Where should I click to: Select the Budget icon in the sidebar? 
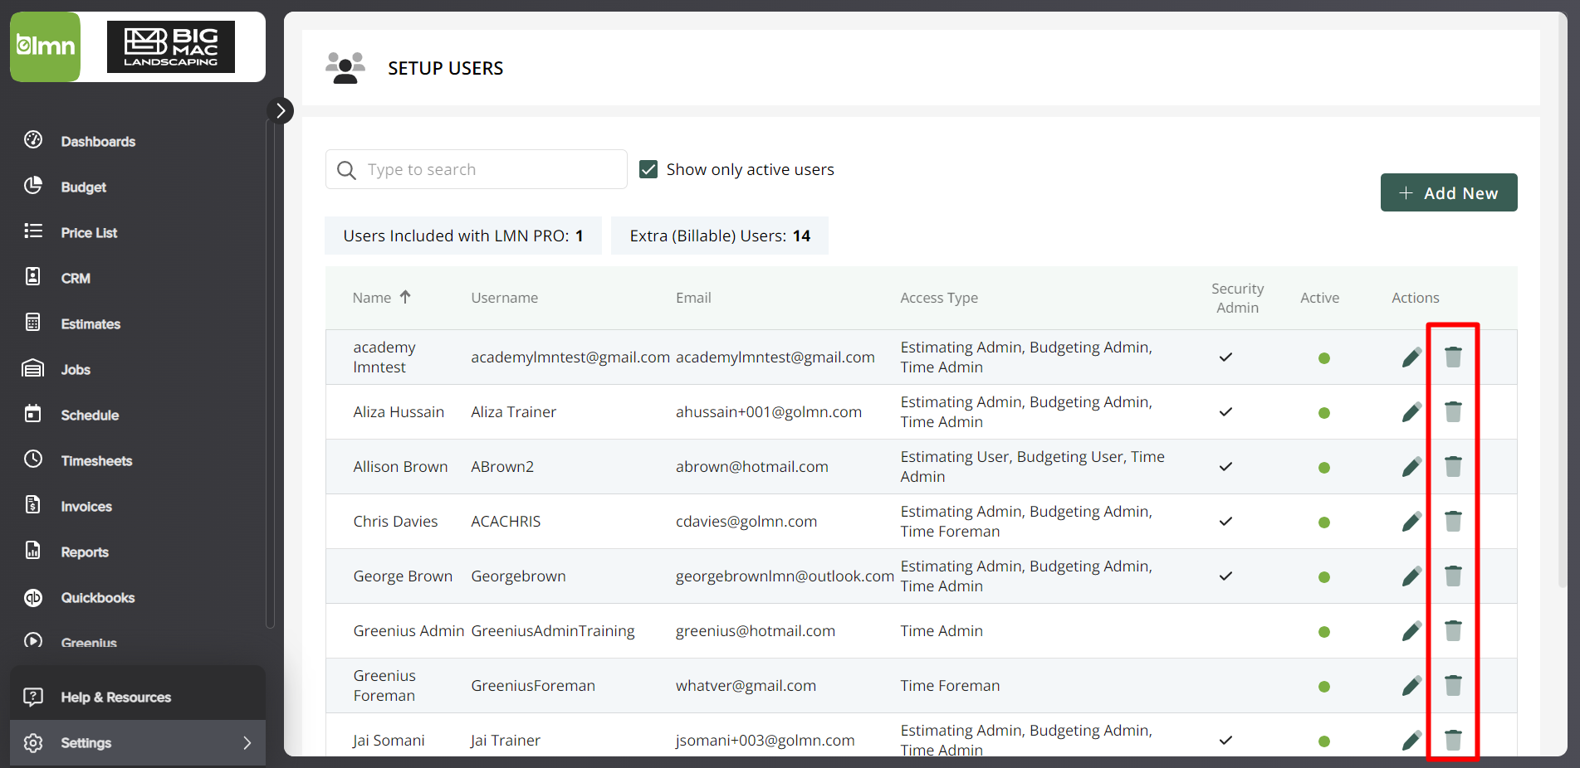(x=32, y=186)
